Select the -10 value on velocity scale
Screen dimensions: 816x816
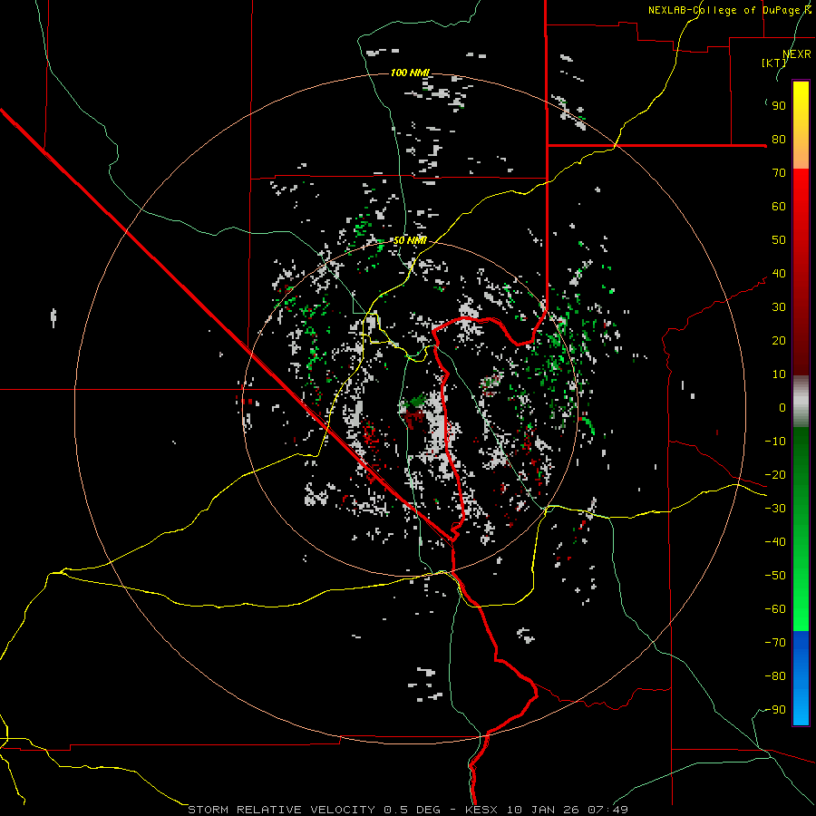click(x=775, y=442)
